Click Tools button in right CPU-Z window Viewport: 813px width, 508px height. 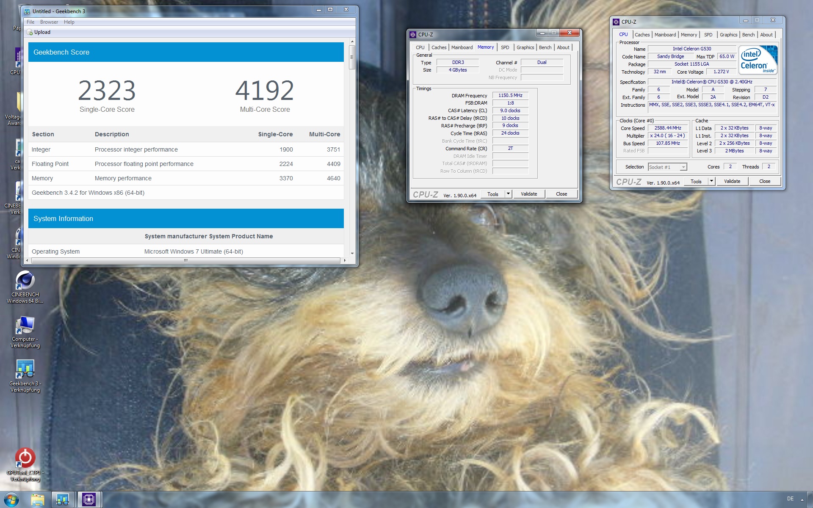click(696, 182)
